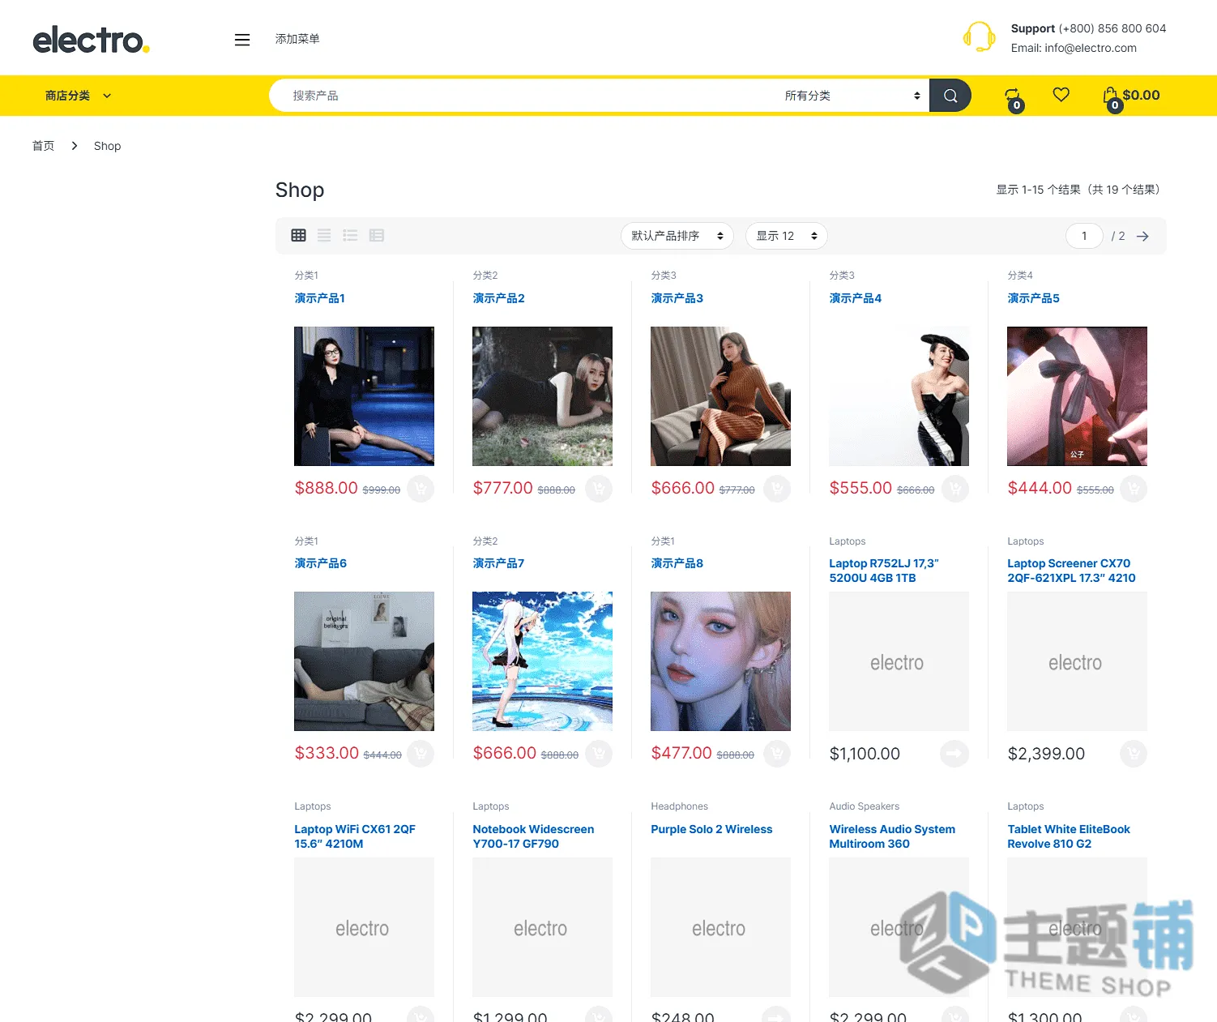Expand the 商店分类 categories dropdown
Screen dimensions: 1217x1022
[78, 96]
